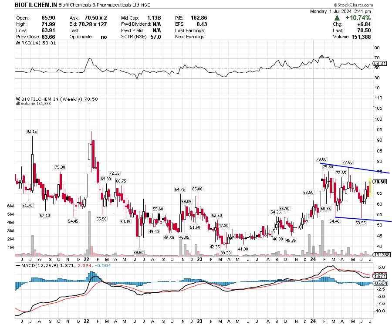392x325 pixels.
Task: Click the 41.30 price label
Action: point(243,249)
